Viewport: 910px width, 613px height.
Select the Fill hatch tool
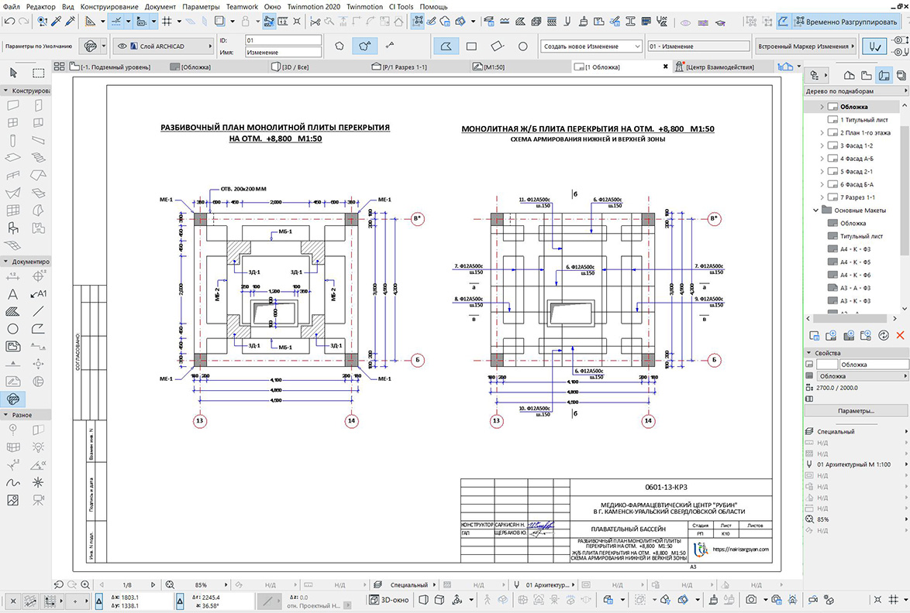coord(12,311)
